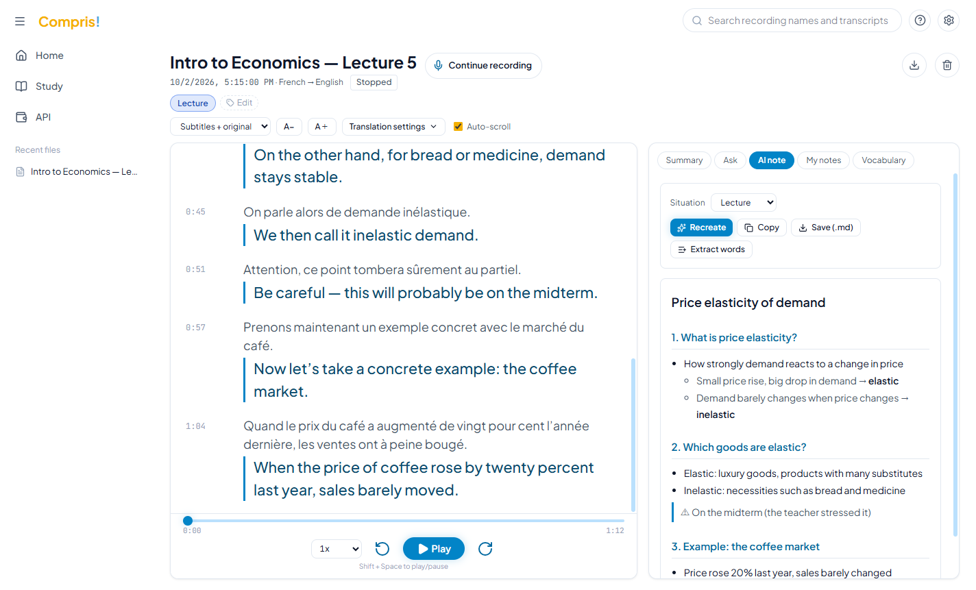Click the audio progress bar track
Viewport: 976px width, 590px height.
pos(404,521)
